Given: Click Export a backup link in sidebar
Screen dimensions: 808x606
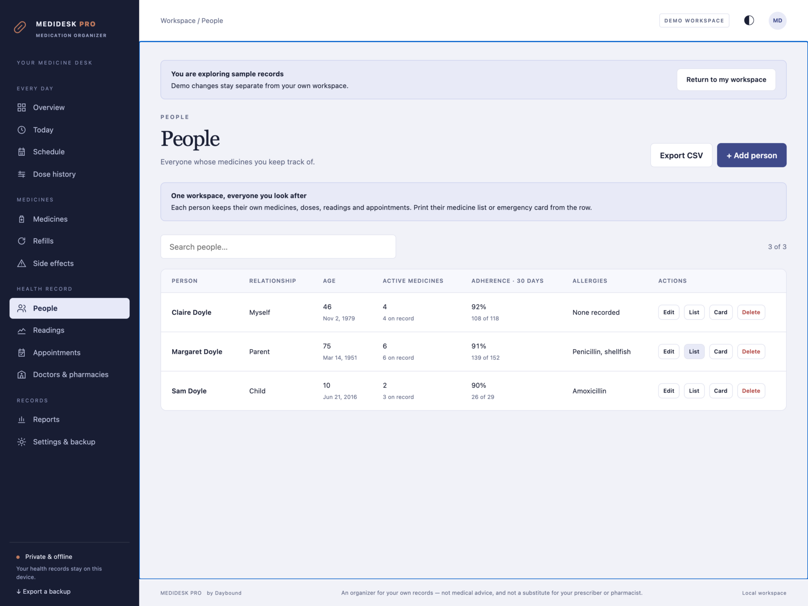Looking at the screenshot, I should coord(43,591).
